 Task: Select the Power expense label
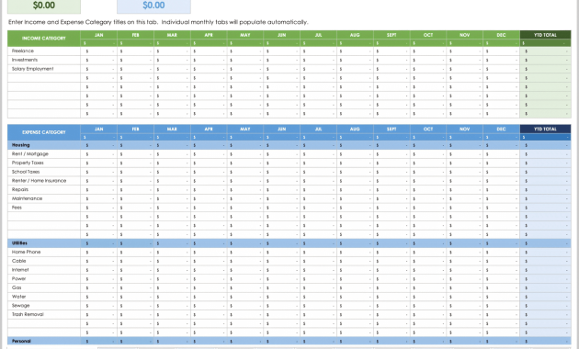(x=18, y=279)
